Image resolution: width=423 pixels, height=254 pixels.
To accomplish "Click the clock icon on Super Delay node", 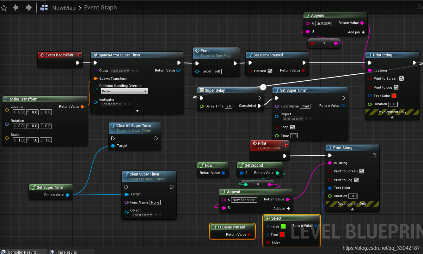I will 263,87.
